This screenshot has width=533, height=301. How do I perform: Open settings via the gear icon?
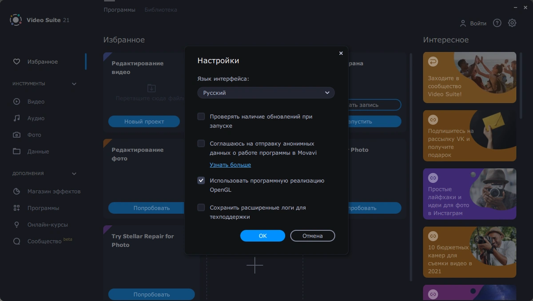pos(512,23)
